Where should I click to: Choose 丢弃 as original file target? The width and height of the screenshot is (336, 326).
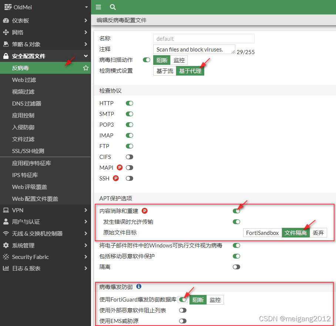coord(318,233)
